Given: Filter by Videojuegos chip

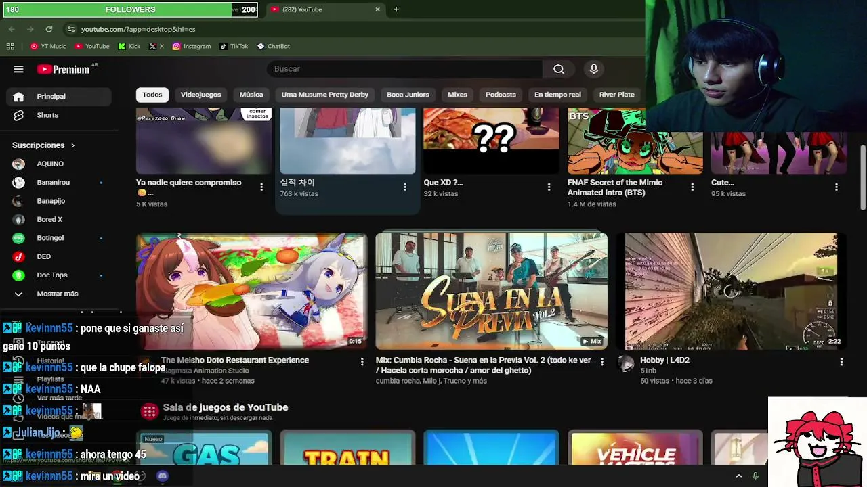Looking at the screenshot, I should (x=200, y=95).
